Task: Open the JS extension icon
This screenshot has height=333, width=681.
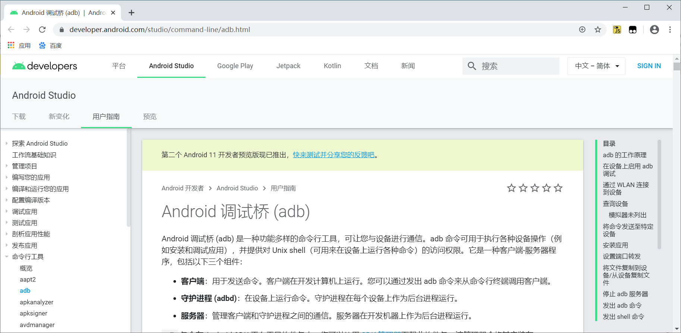Action: 617,29
